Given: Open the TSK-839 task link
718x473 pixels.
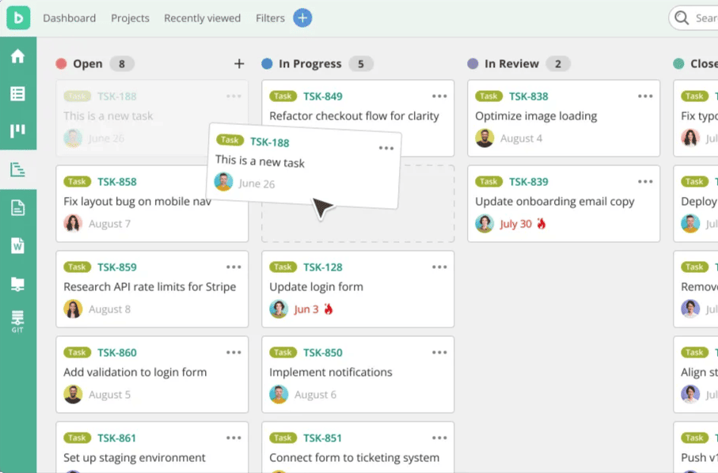Looking at the screenshot, I should tap(528, 182).
